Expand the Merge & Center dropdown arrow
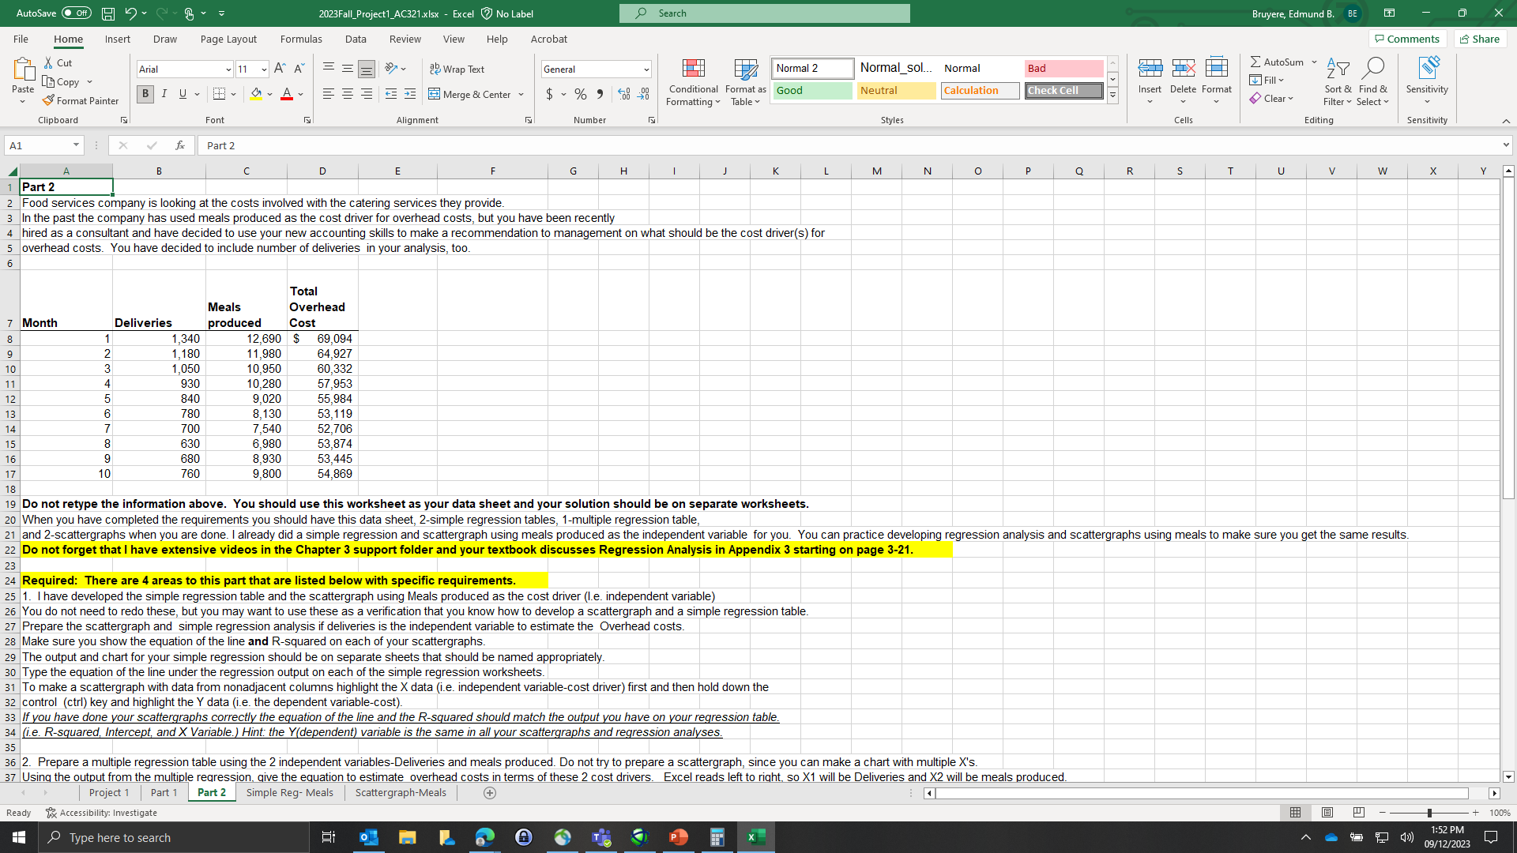 point(521,94)
